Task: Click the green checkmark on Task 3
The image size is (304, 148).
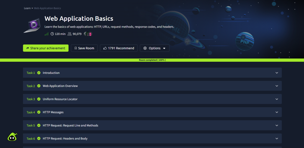Action: tap(39, 99)
